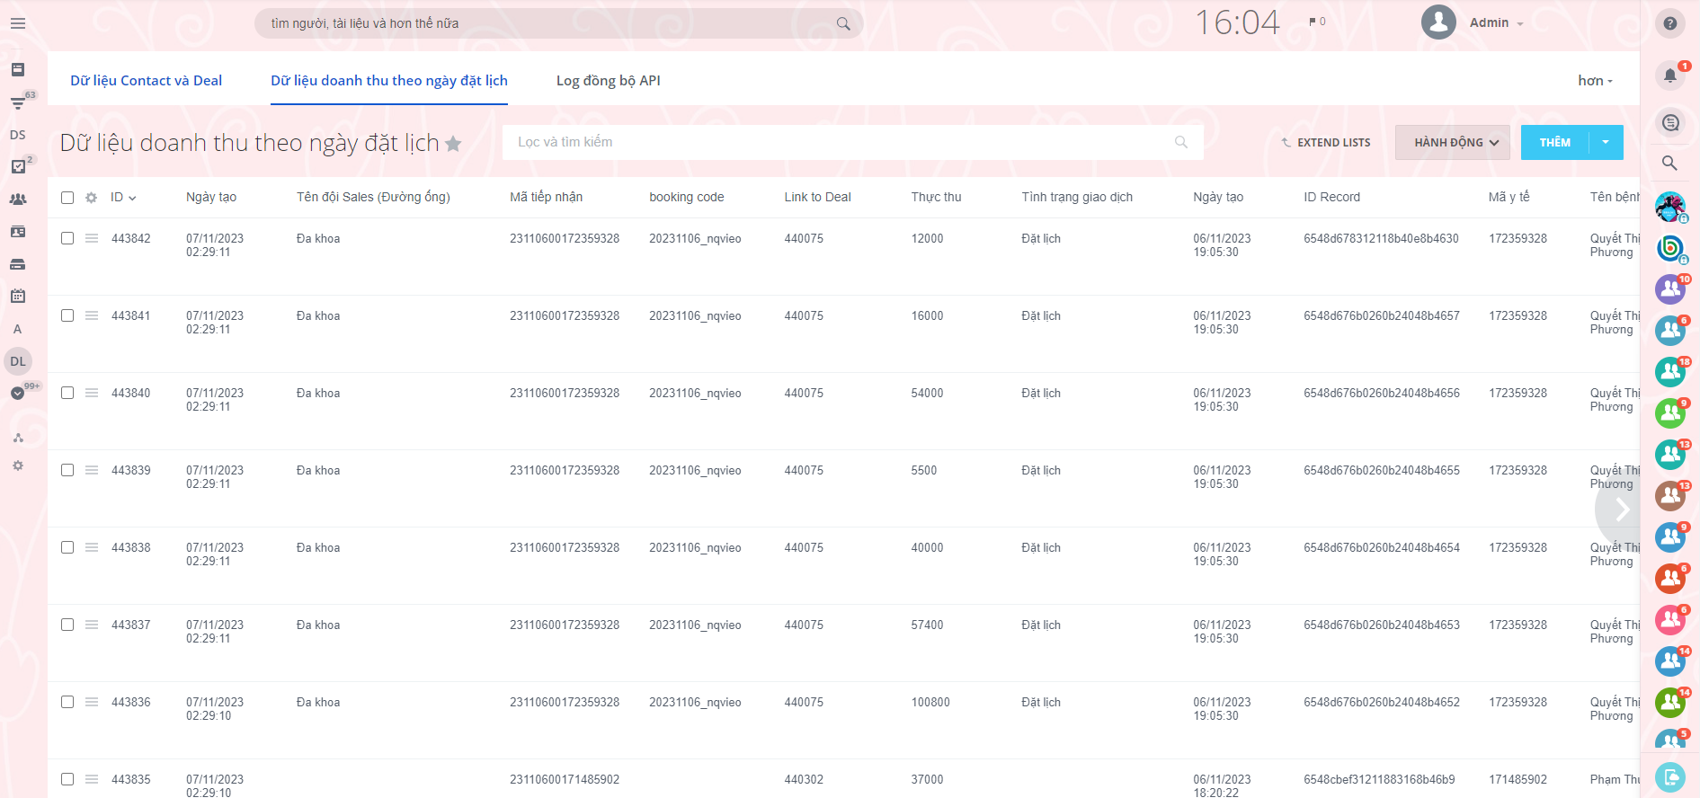The image size is (1700, 798).
Task: Open the workgroups people icon
Action: point(18,199)
